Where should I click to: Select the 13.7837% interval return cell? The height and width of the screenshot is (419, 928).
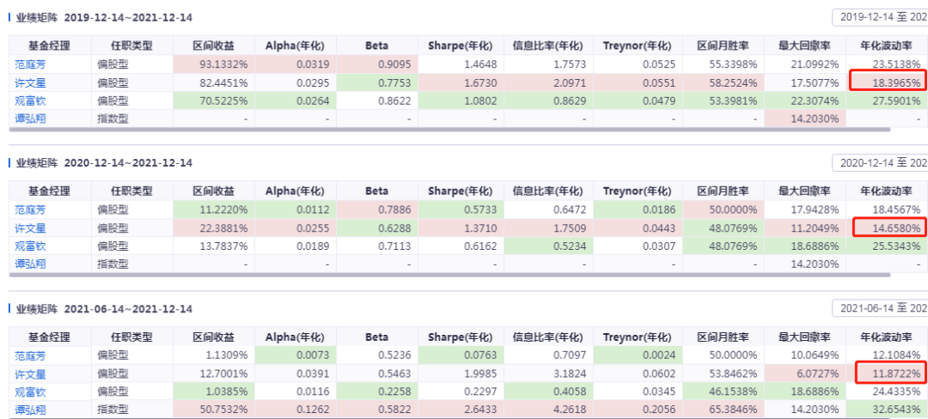214,246
